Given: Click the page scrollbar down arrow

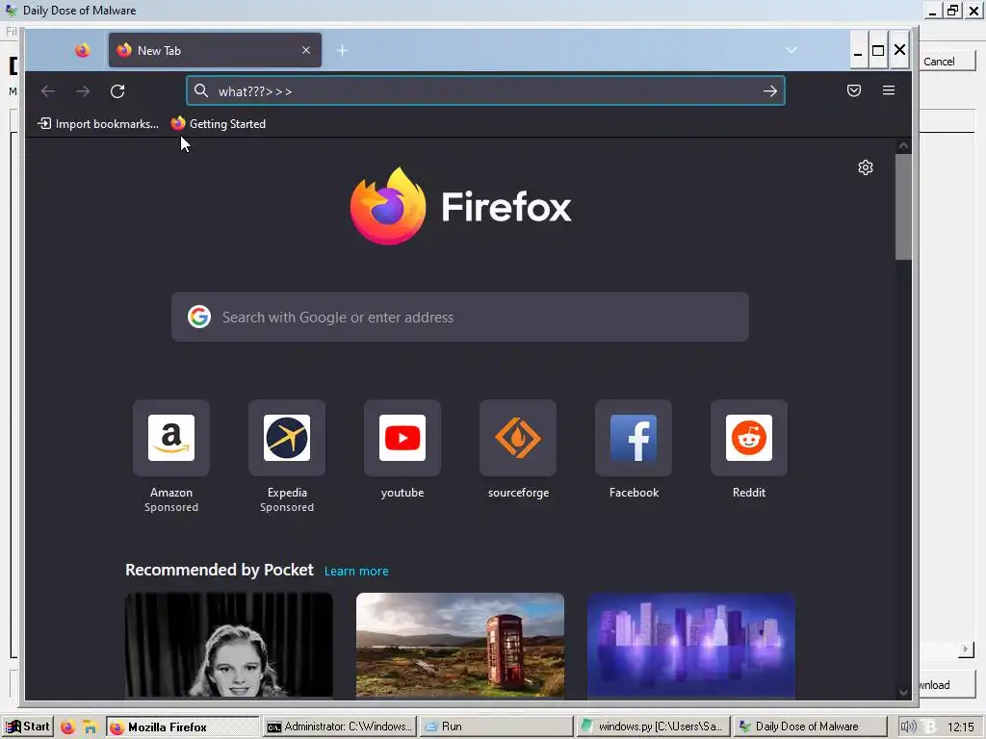Looking at the screenshot, I should (x=903, y=693).
